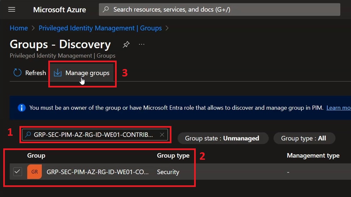
Task: Uncheck the GRP-SEC-PIM-AZ-RG-ID-WE01 group checkbox
Action: point(18,172)
